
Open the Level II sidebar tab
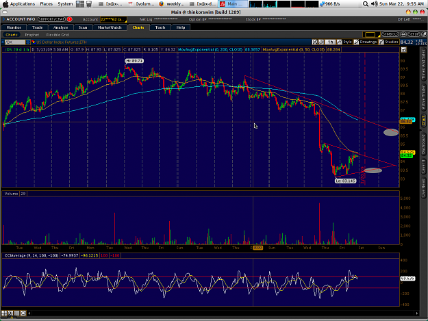coord(424,166)
